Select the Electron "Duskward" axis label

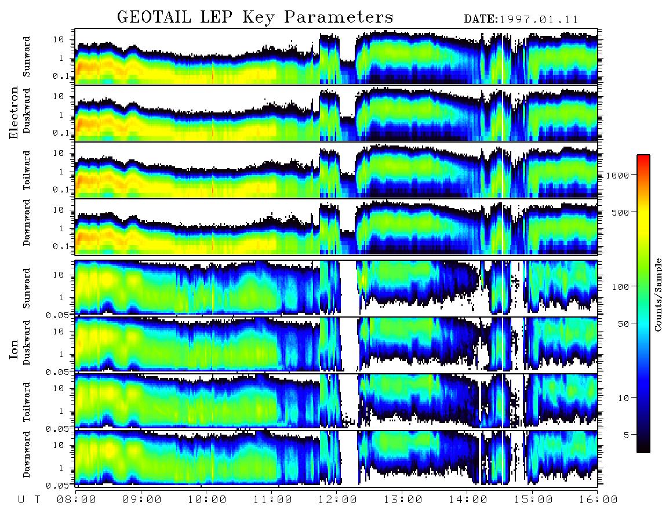(27, 111)
